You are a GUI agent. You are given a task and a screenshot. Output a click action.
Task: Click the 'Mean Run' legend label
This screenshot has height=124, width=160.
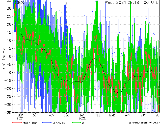(x=30, y=123)
